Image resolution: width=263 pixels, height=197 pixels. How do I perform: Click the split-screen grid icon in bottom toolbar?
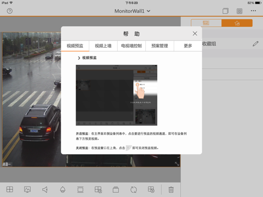10,189
